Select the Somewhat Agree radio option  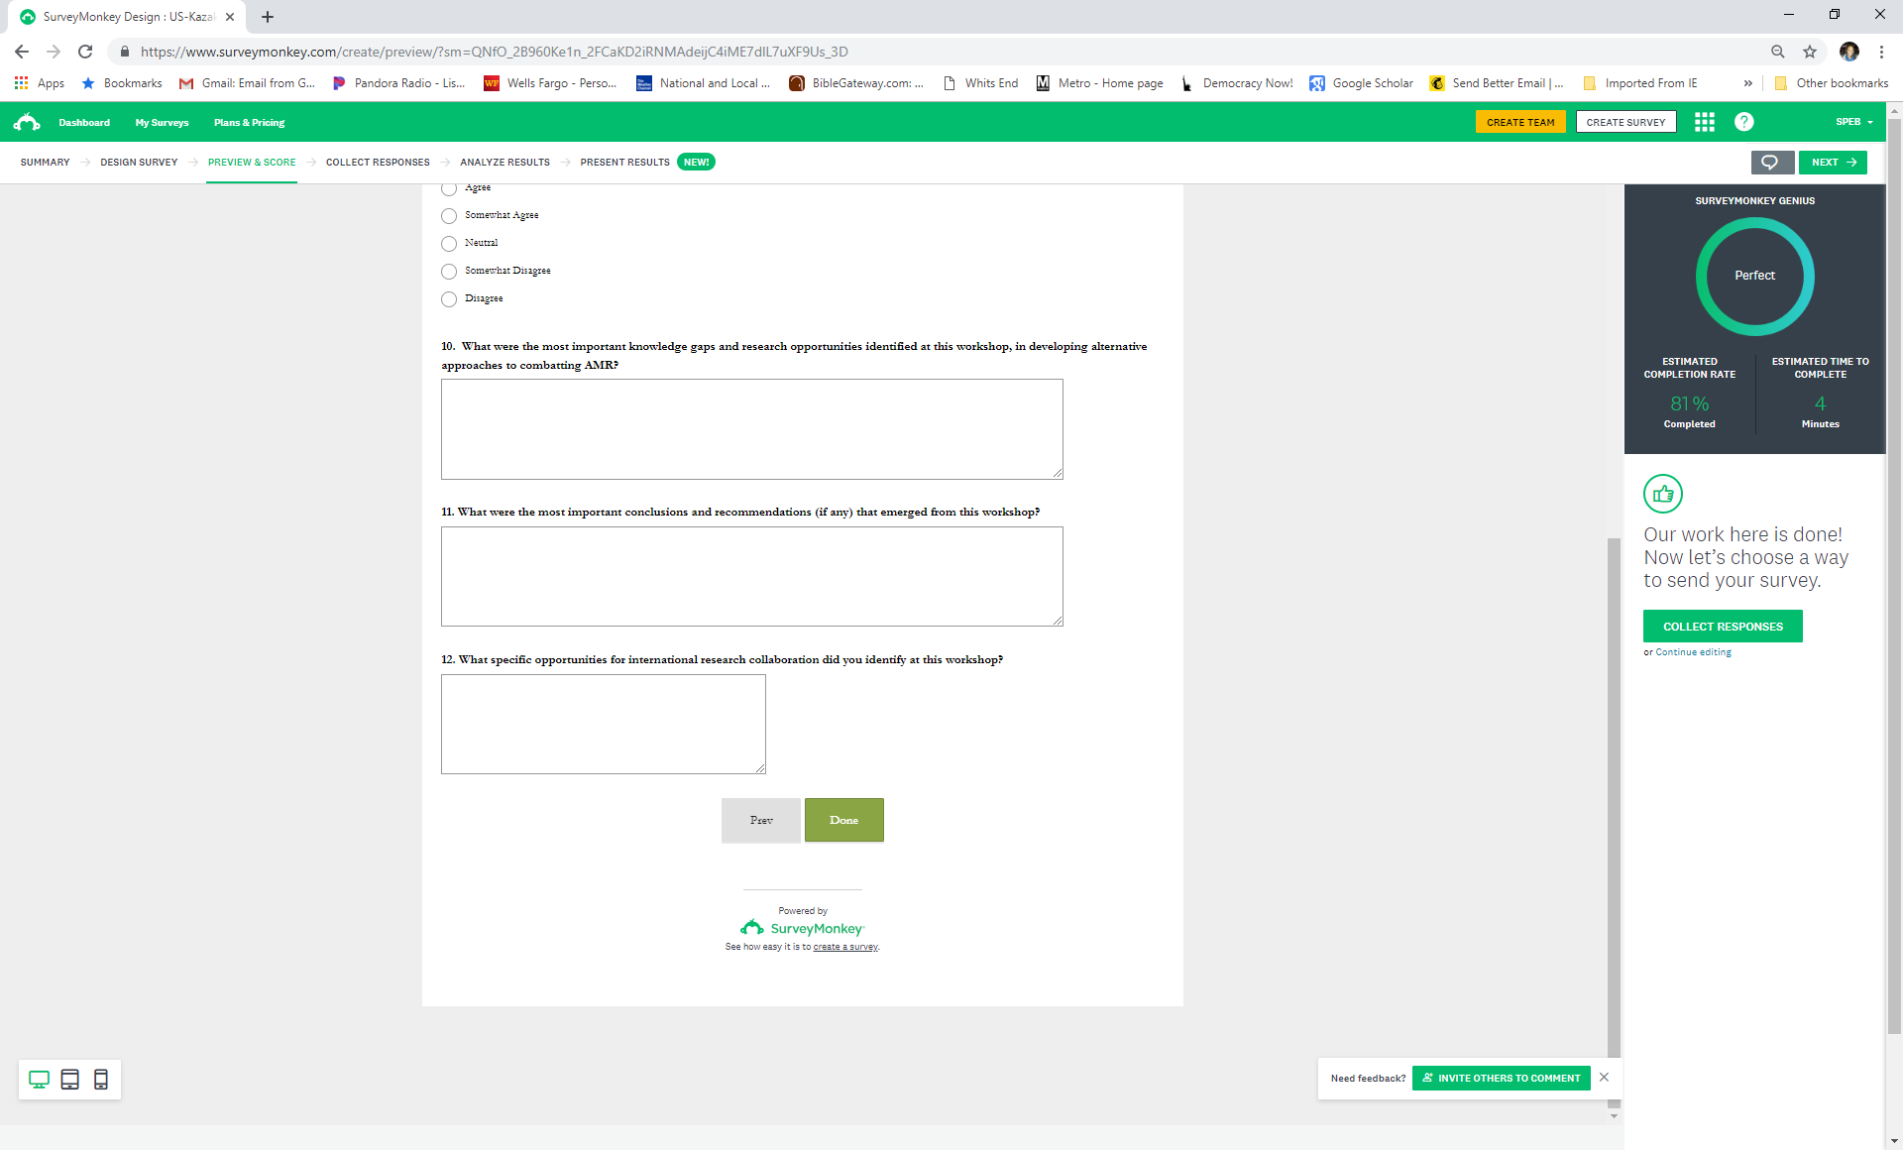(x=449, y=215)
